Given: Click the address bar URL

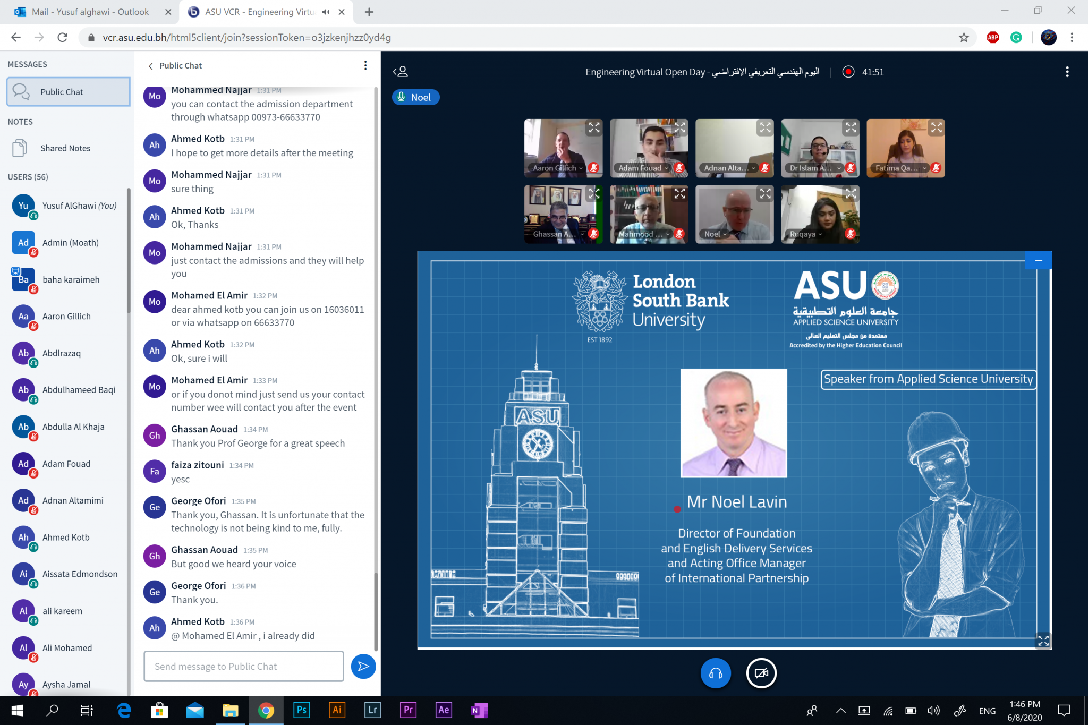Looking at the screenshot, I should (x=246, y=37).
